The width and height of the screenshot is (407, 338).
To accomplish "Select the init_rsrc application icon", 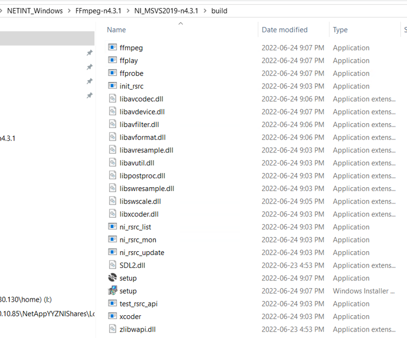I will click(112, 86).
